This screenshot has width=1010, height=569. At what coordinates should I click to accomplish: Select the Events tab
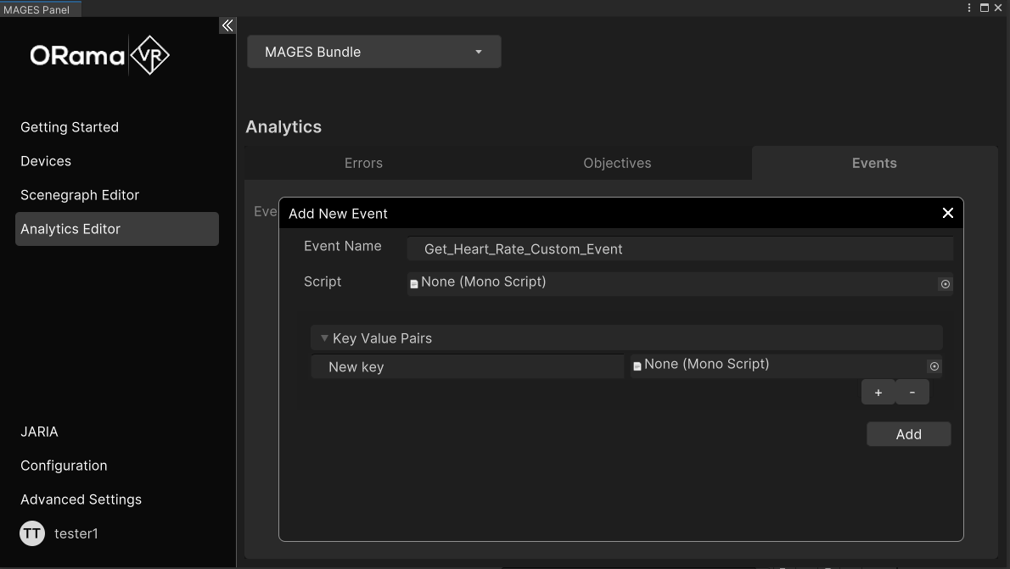click(x=874, y=163)
